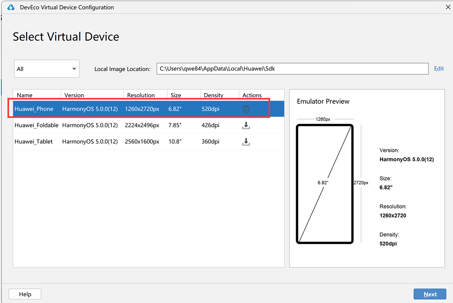Download the Huawei_Foldable device image
The width and height of the screenshot is (453, 303).
click(x=246, y=125)
